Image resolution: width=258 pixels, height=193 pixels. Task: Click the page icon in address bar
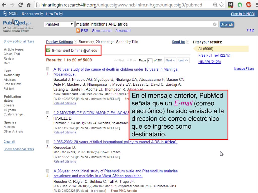pyautogui.click(x=38, y=5)
